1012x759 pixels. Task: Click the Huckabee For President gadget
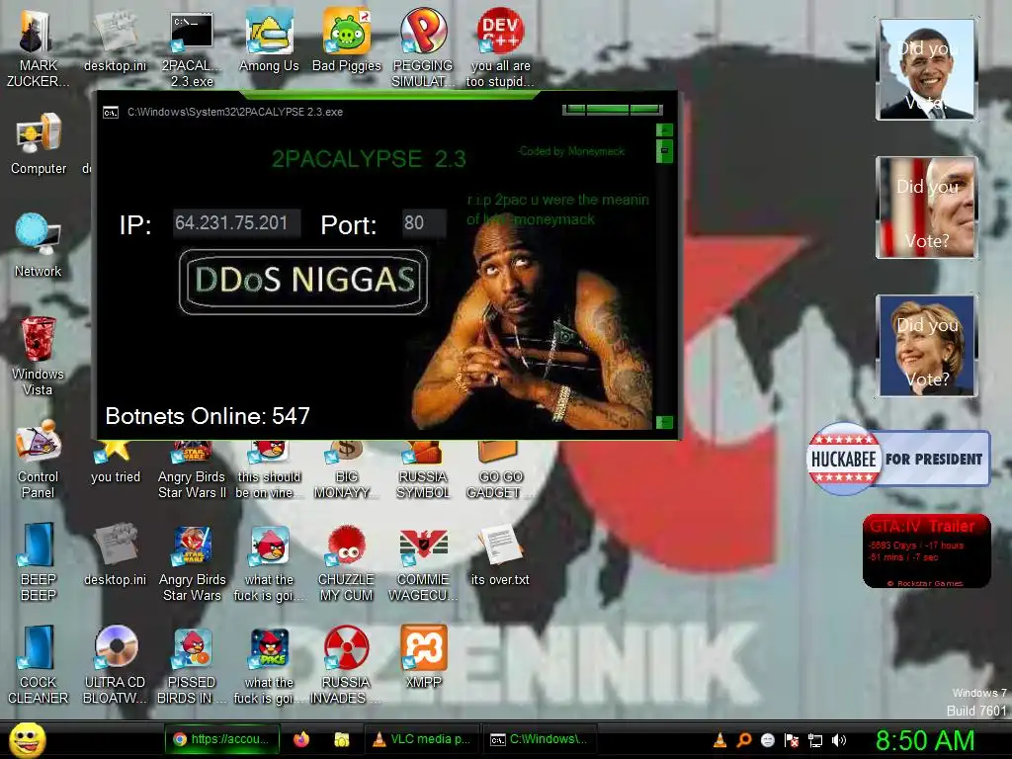pyautogui.click(x=898, y=459)
